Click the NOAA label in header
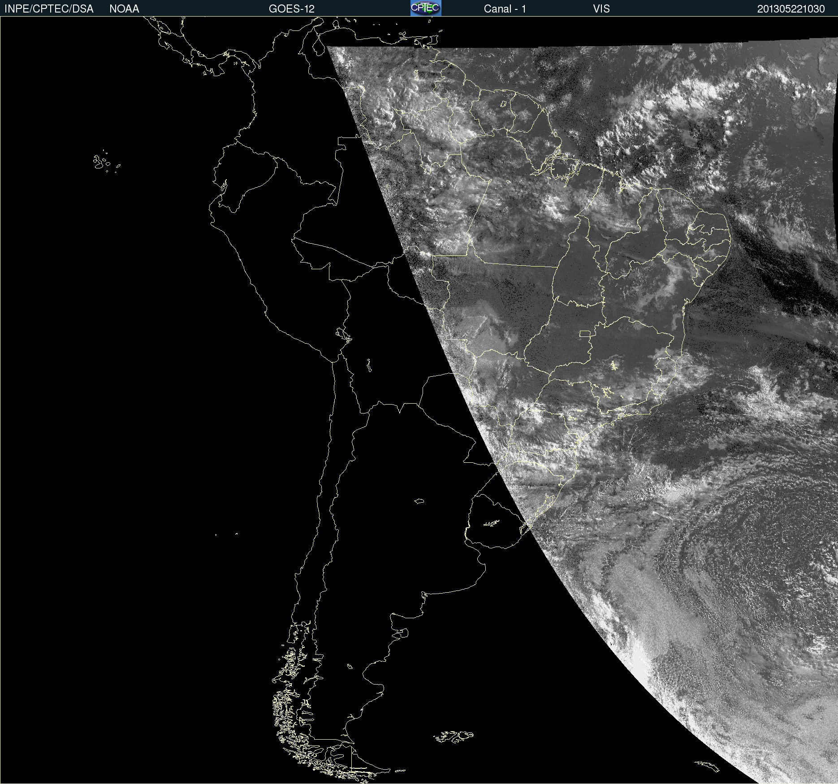The height and width of the screenshot is (784, 838). pyautogui.click(x=124, y=9)
